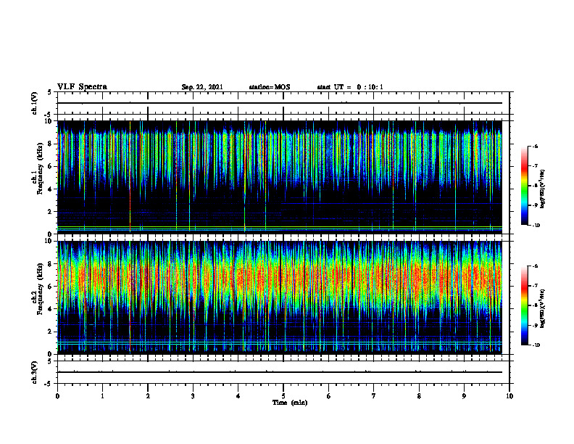This screenshot has width=574, height=444.
Task: Click the time axis tick label "7"
Action: [x=374, y=396]
